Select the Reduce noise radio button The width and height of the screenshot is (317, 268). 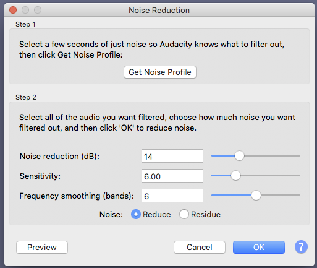tap(136, 214)
